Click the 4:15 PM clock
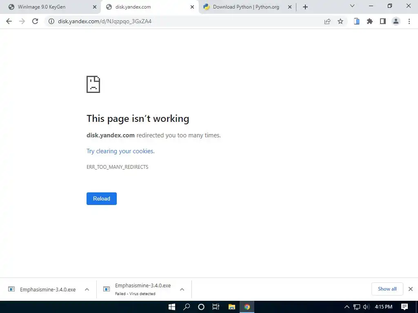 pos(384,307)
